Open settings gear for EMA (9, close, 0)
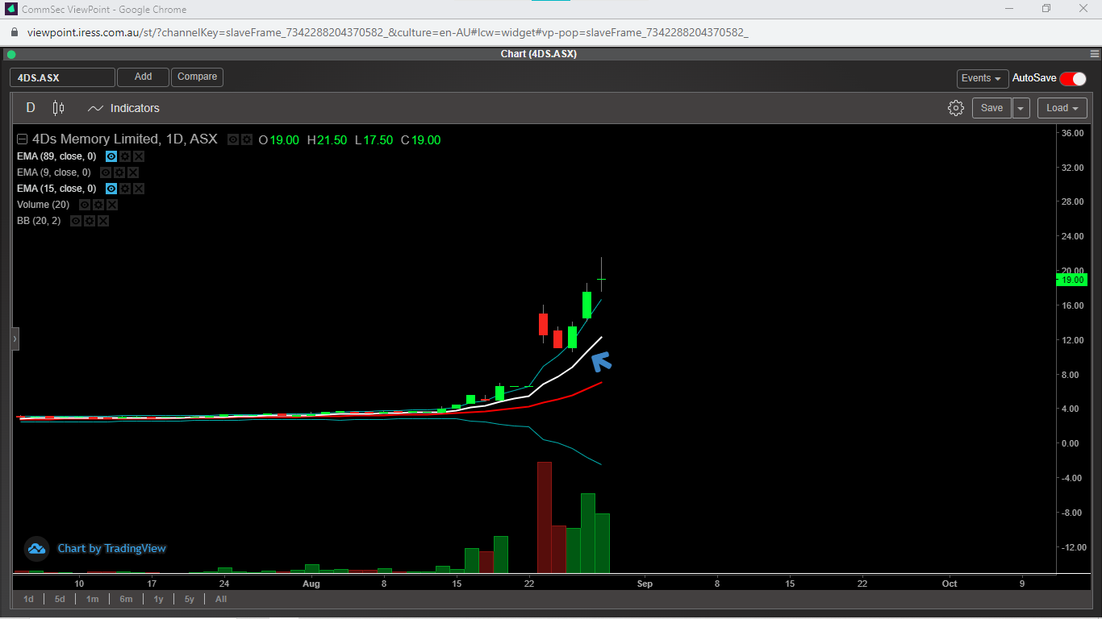1102x619 pixels. [x=119, y=172]
